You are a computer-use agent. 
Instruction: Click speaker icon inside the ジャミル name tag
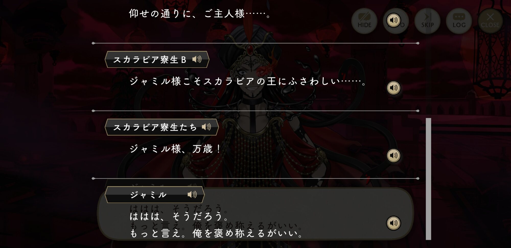[x=192, y=195]
